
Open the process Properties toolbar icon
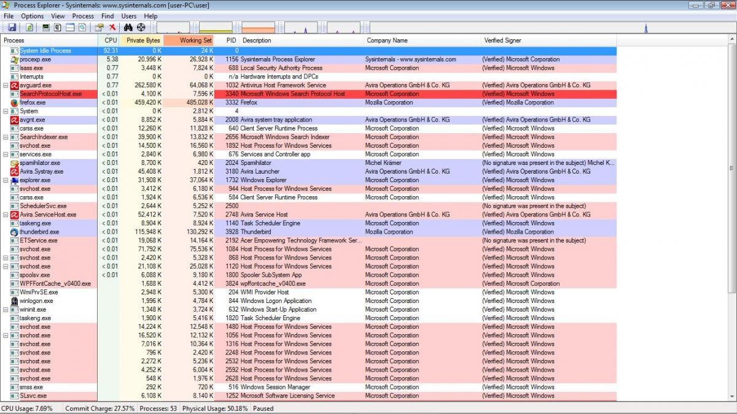pyautogui.click(x=99, y=28)
